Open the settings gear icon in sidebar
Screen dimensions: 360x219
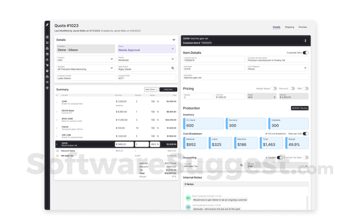47,88
